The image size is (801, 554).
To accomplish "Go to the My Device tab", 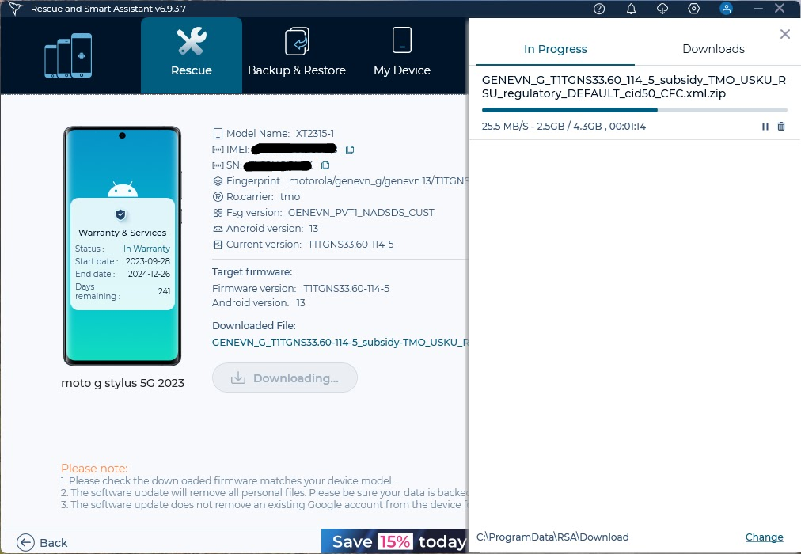I will 402,55.
